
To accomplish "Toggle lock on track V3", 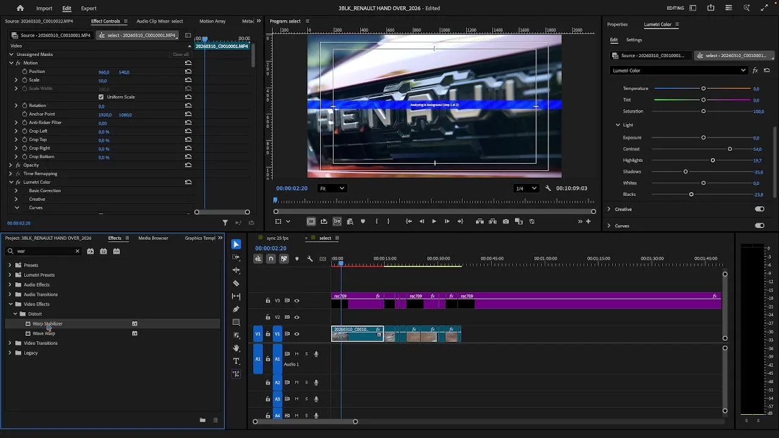I will pos(268,301).
